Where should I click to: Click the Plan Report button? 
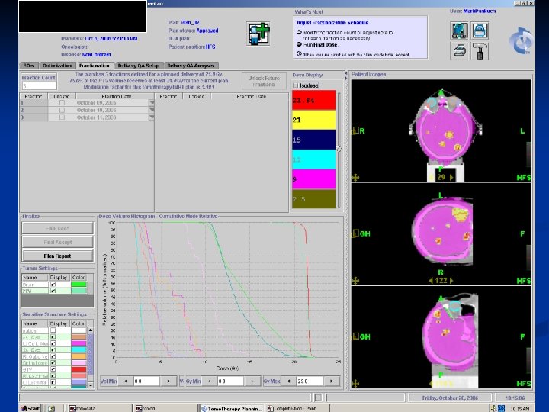pyautogui.click(x=58, y=256)
